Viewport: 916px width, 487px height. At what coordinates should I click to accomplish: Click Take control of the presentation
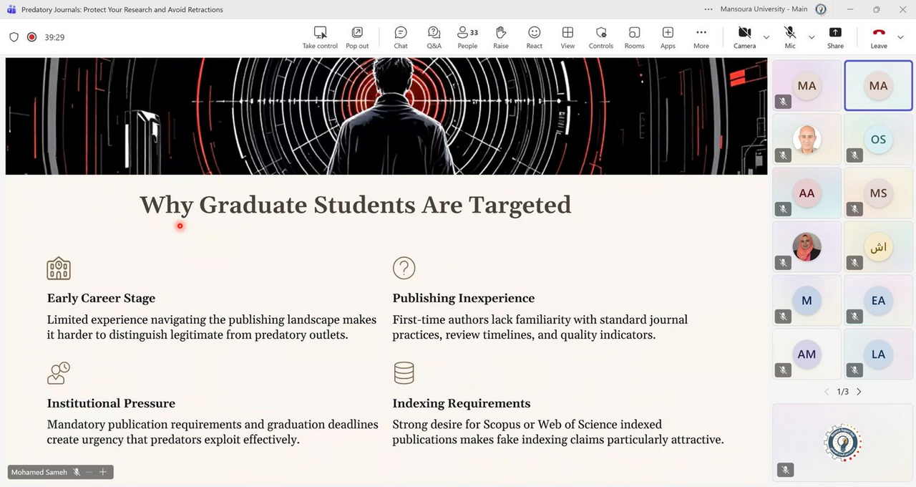tap(320, 37)
